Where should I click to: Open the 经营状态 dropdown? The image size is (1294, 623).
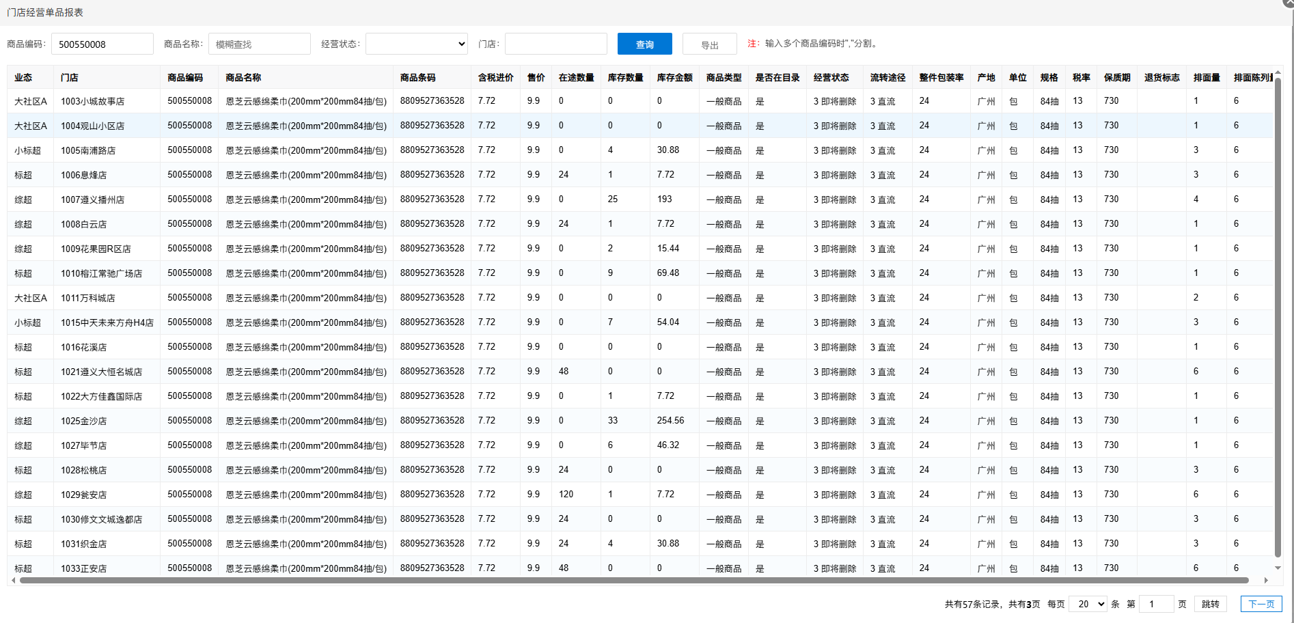416,44
